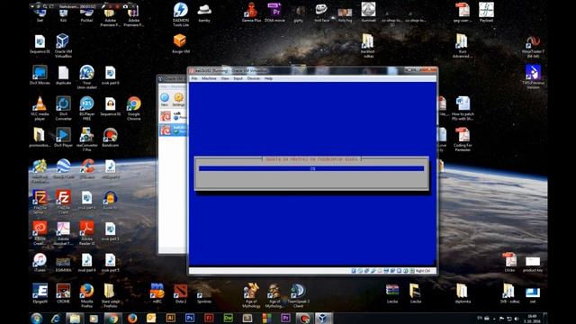Click Settings gear in VirtualBox Manager toolbar

[178, 99]
